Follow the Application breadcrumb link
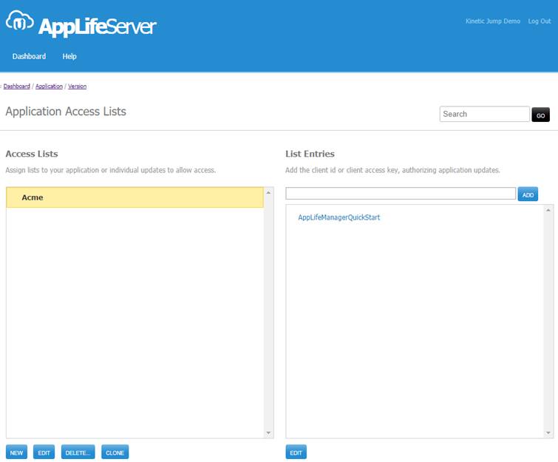 (x=49, y=86)
